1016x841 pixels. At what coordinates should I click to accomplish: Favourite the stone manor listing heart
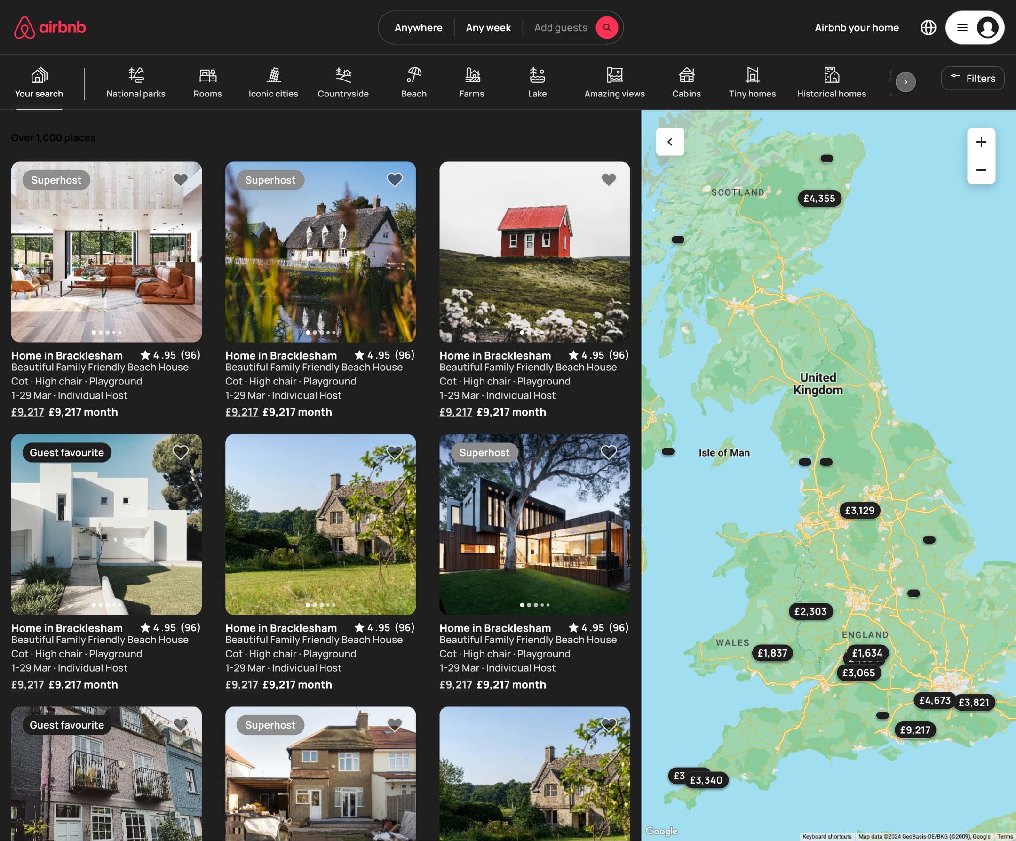[394, 452]
